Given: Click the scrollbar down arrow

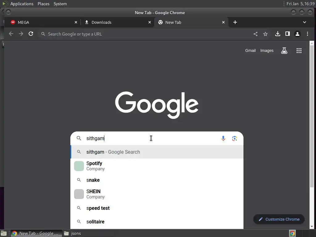Looking at the screenshot, I should point(312,227).
